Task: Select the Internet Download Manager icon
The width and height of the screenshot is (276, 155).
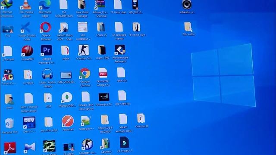Action: point(7,5)
